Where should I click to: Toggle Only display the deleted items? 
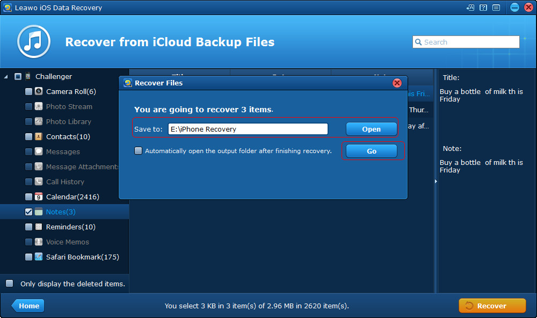point(10,283)
